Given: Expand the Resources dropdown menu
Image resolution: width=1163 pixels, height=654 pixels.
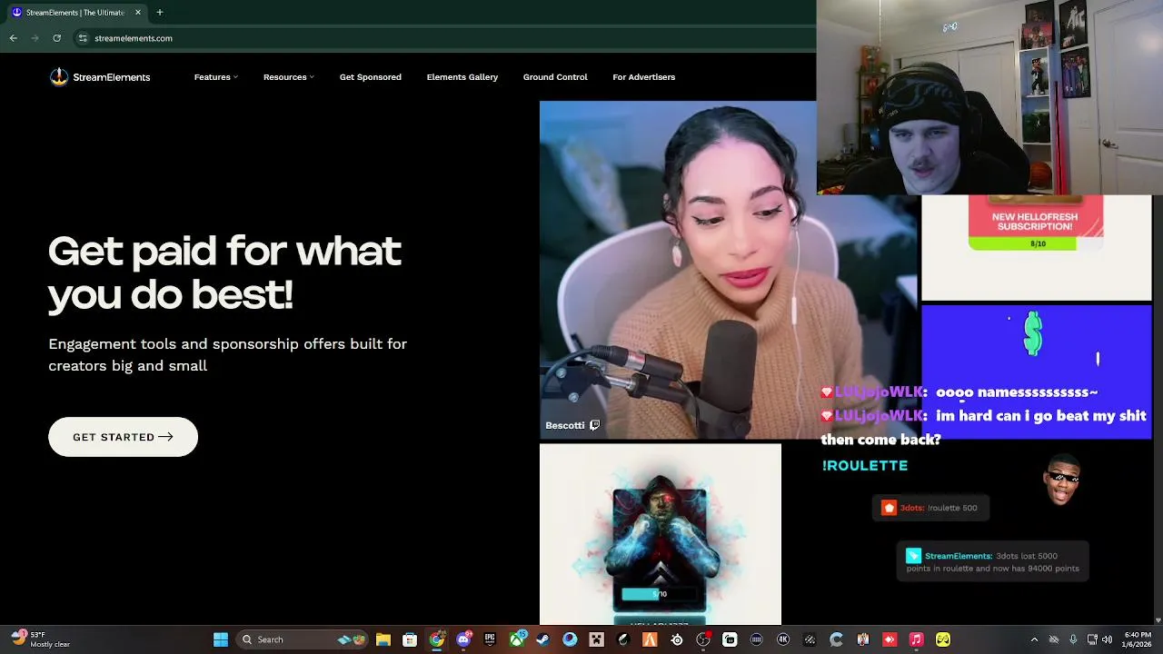Looking at the screenshot, I should (289, 77).
